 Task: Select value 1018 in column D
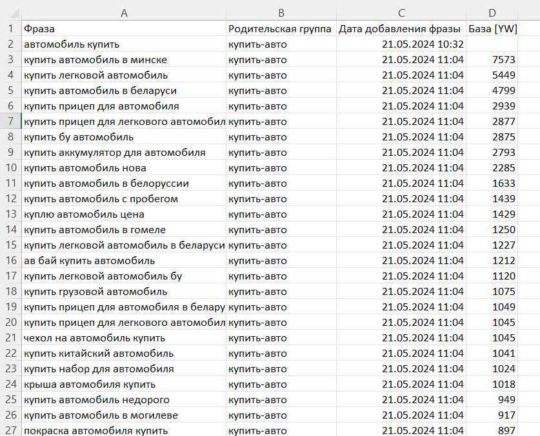pos(492,384)
